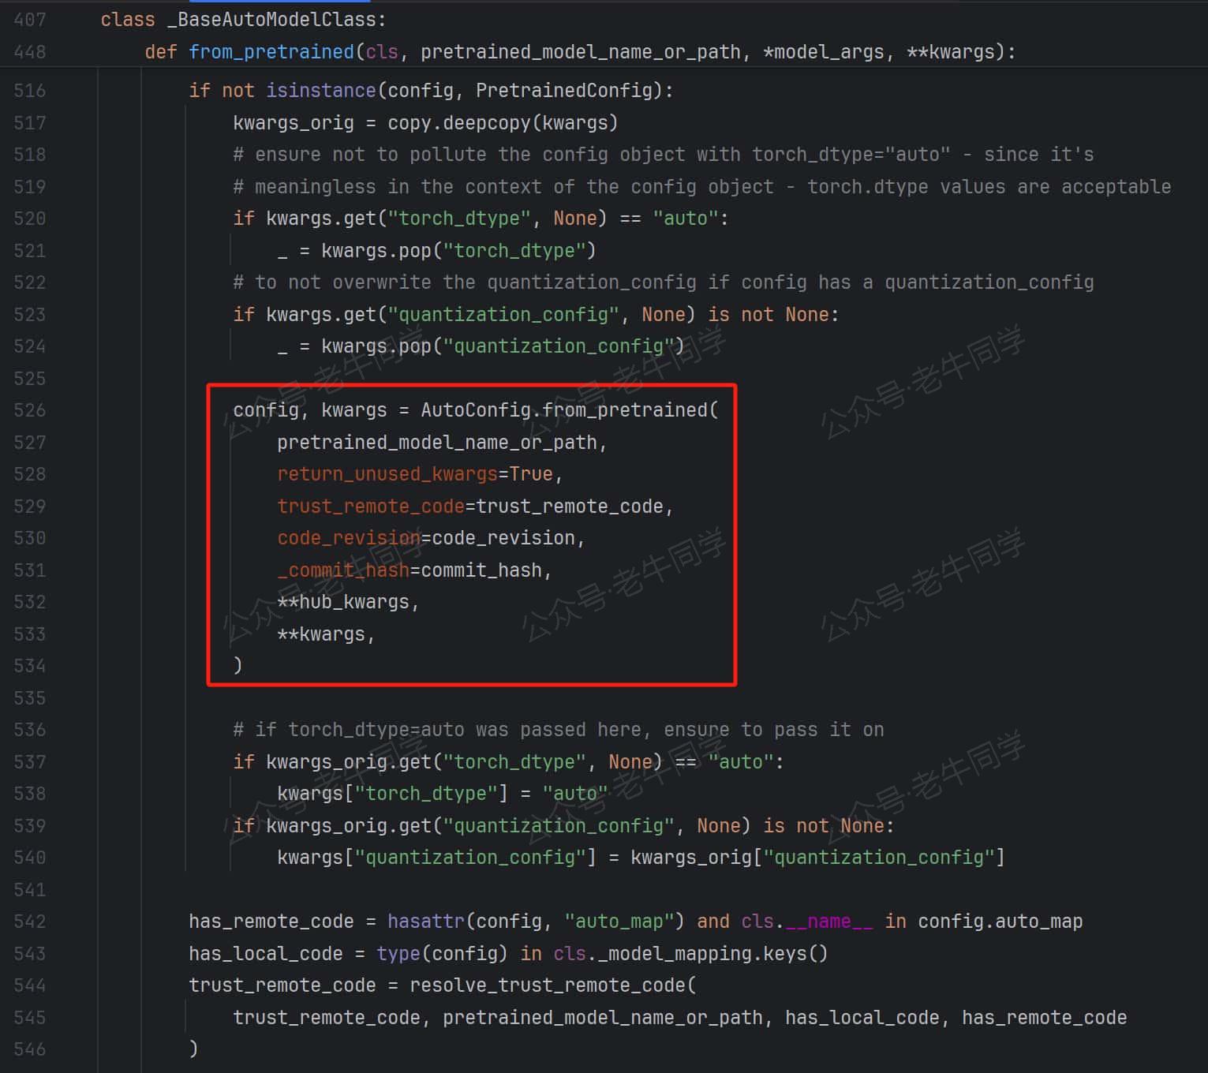Image resolution: width=1208 pixels, height=1073 pixels.
Task: Click the comment 'to not overwrite the quantization_config'
Action: click(x=664, y=282)
